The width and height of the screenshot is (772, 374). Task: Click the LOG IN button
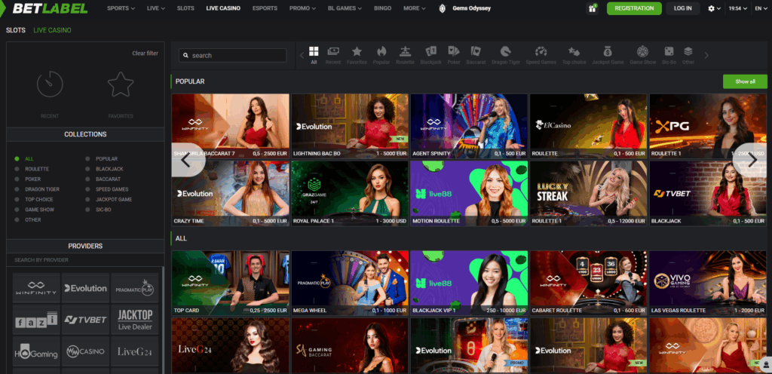[683, 8]
